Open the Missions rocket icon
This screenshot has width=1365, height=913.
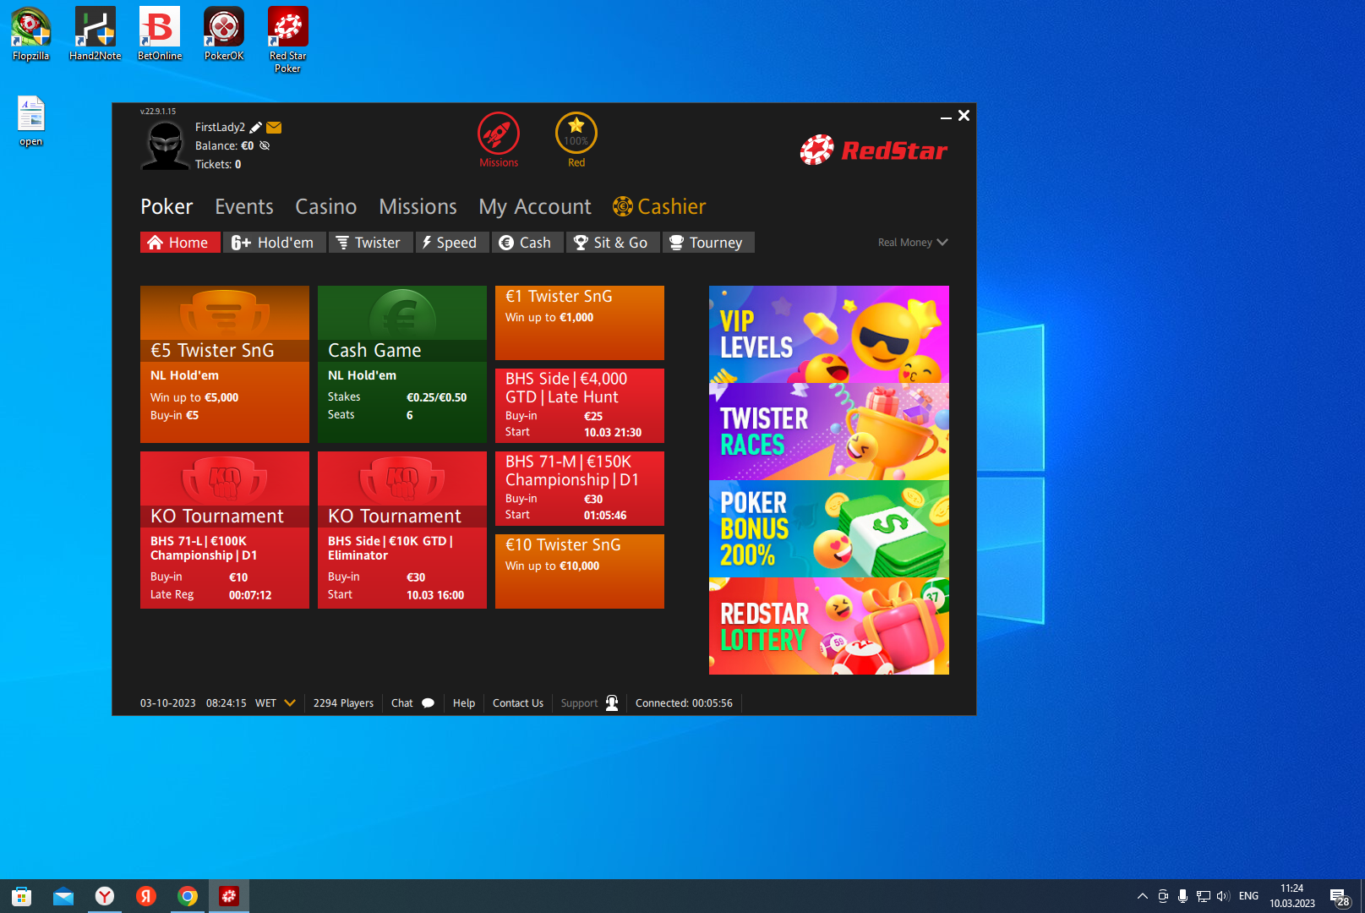pyautogui.click(x=499, y=134)
